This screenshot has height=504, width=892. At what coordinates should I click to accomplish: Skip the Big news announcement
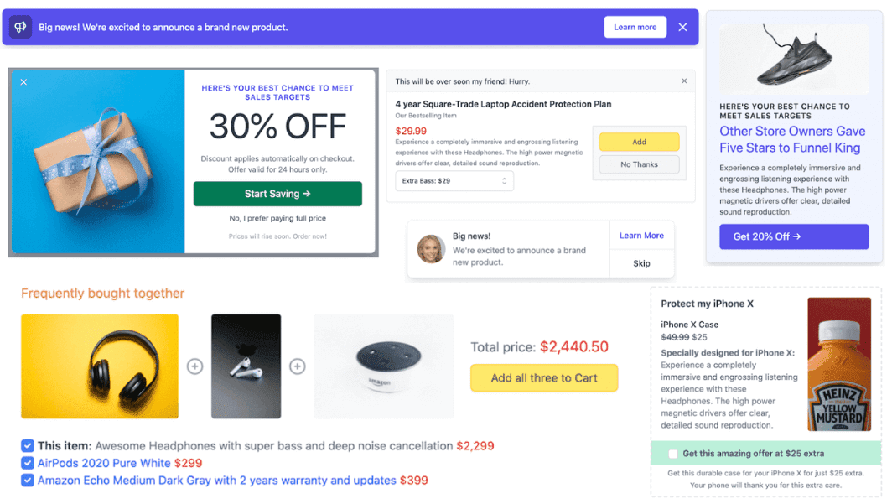(x=641, y=263)
